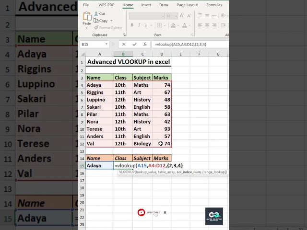The image size is (307, 230).
Task: Confirm formula with the checkmark icon
Action: (x=134, y=45)
